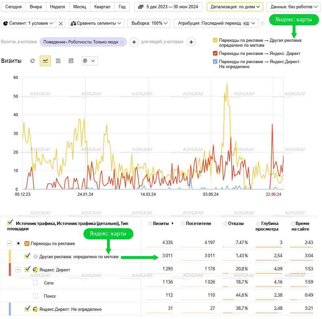Click the Яндекс: Директ logo icon

(35, 270)
